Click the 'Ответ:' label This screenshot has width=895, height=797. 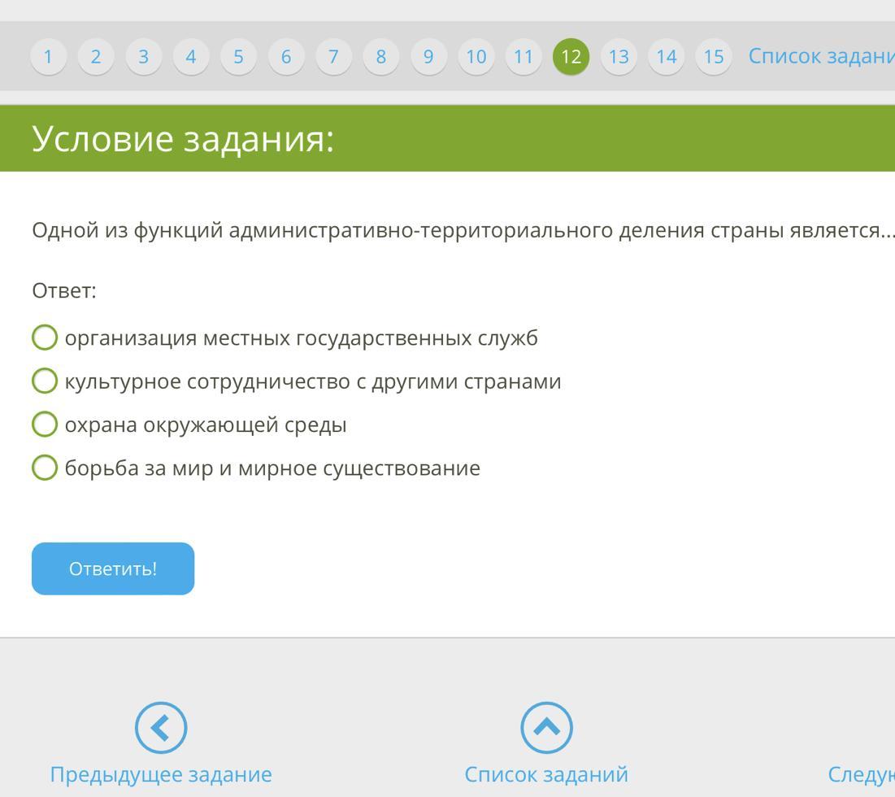[64, 290]
